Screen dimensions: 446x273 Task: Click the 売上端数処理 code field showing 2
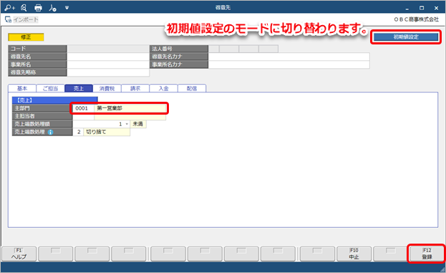(78, 132)
